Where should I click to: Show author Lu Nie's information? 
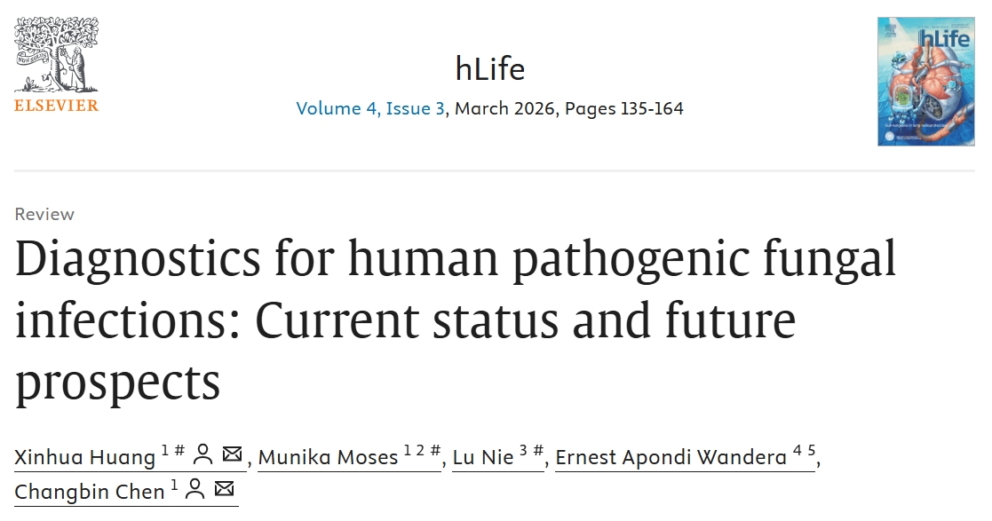[x=483, y=457]
